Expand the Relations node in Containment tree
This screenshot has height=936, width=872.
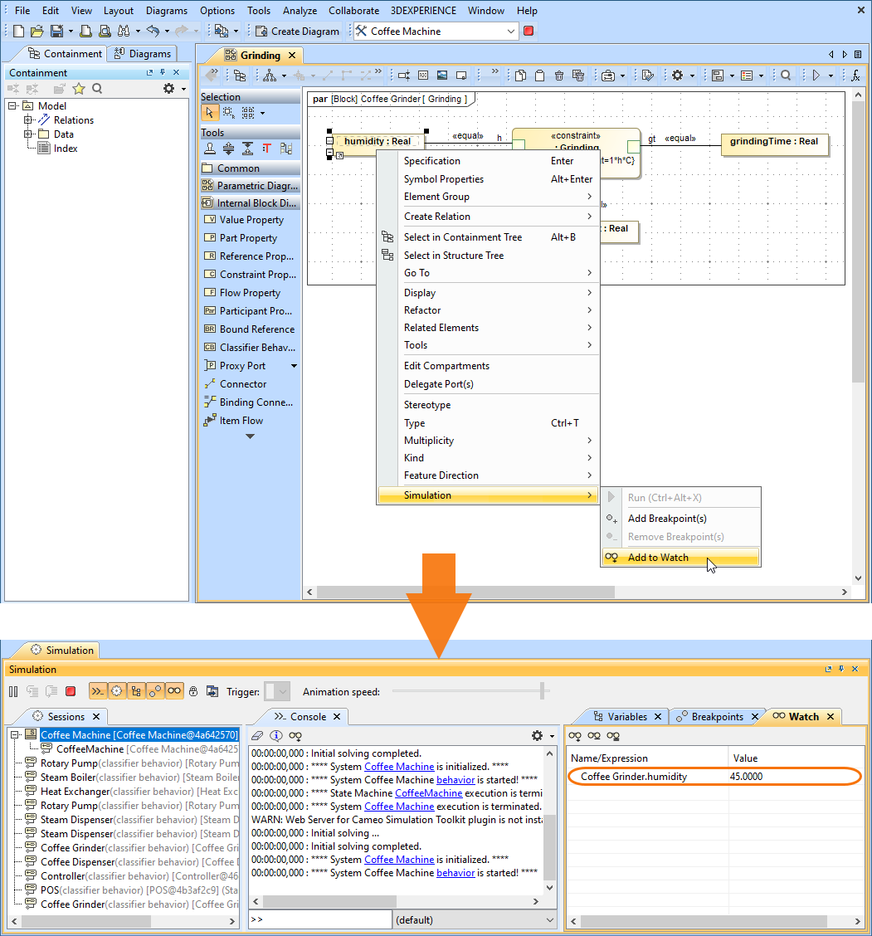(x=28, y=120)
